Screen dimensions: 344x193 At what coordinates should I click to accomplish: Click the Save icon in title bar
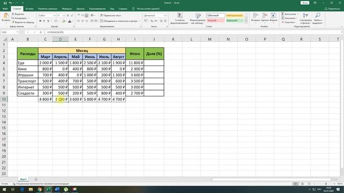coord(5,3)
